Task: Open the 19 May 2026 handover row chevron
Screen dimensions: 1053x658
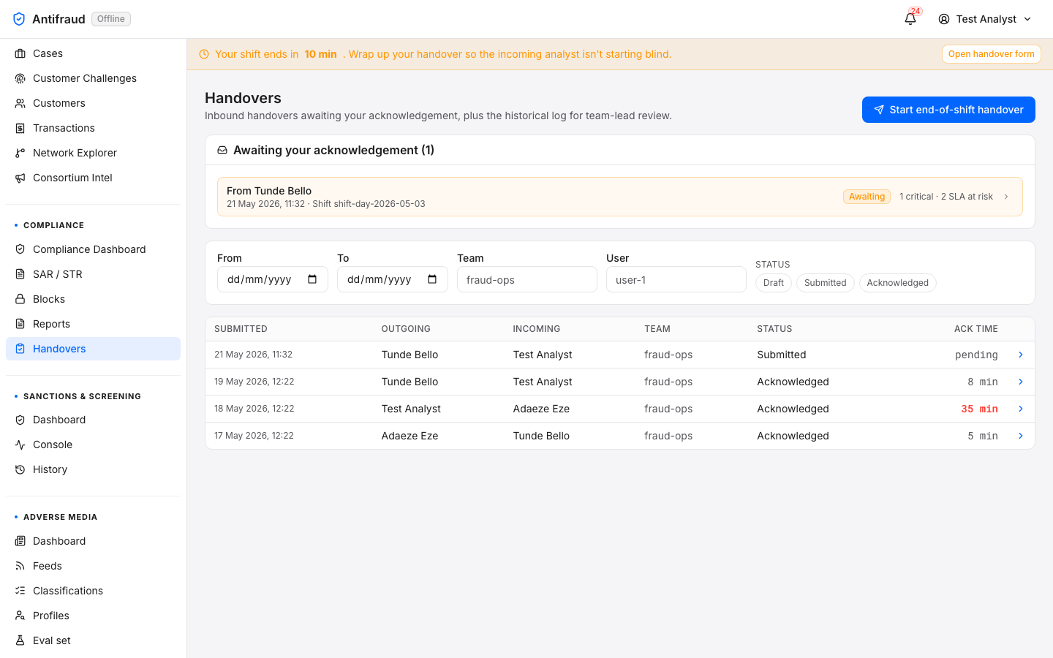Action: pyautogui.click(x=1021, y=382)
